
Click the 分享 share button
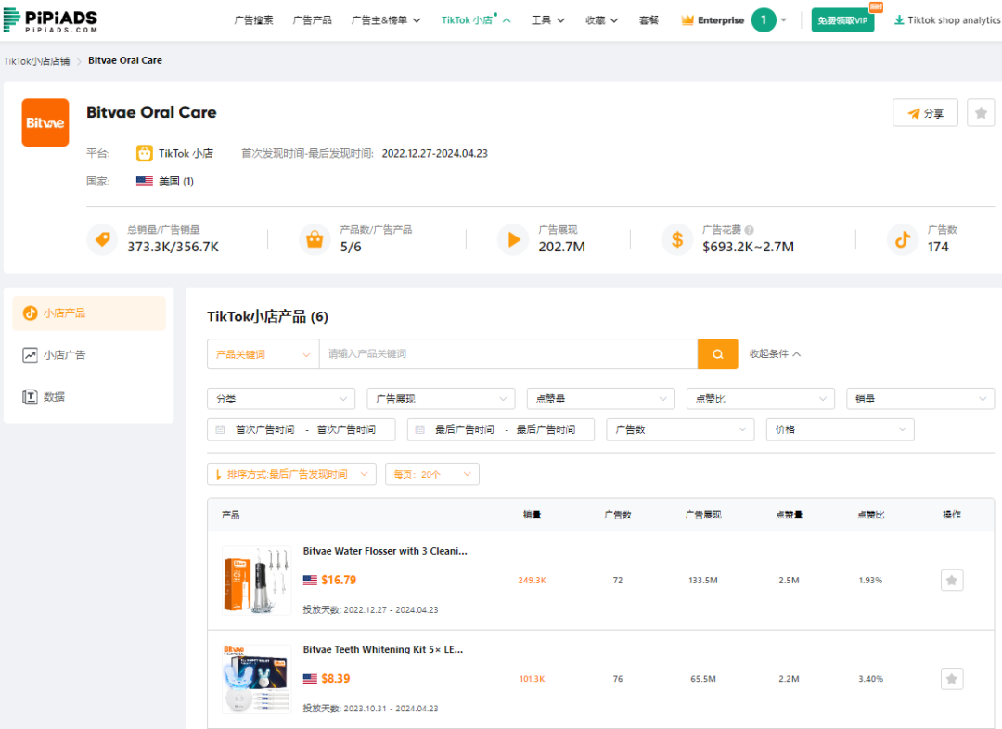(925, 113)
